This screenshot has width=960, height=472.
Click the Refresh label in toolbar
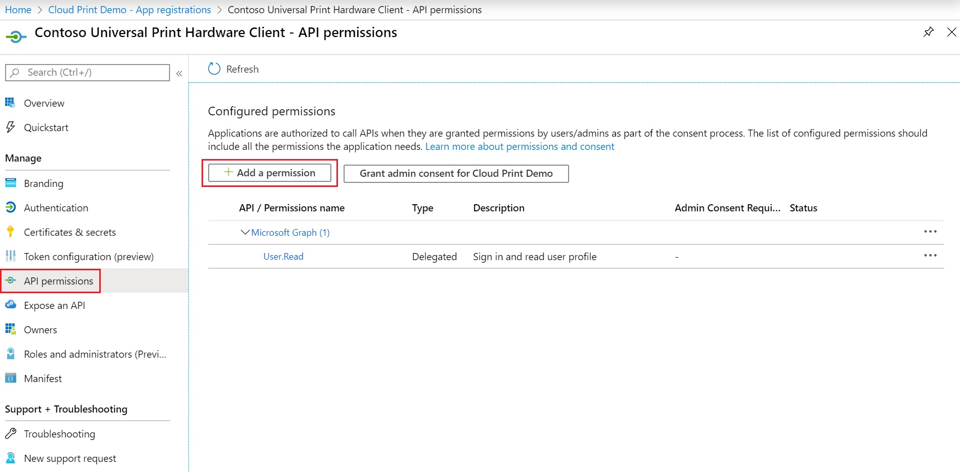tap(242, 69)
